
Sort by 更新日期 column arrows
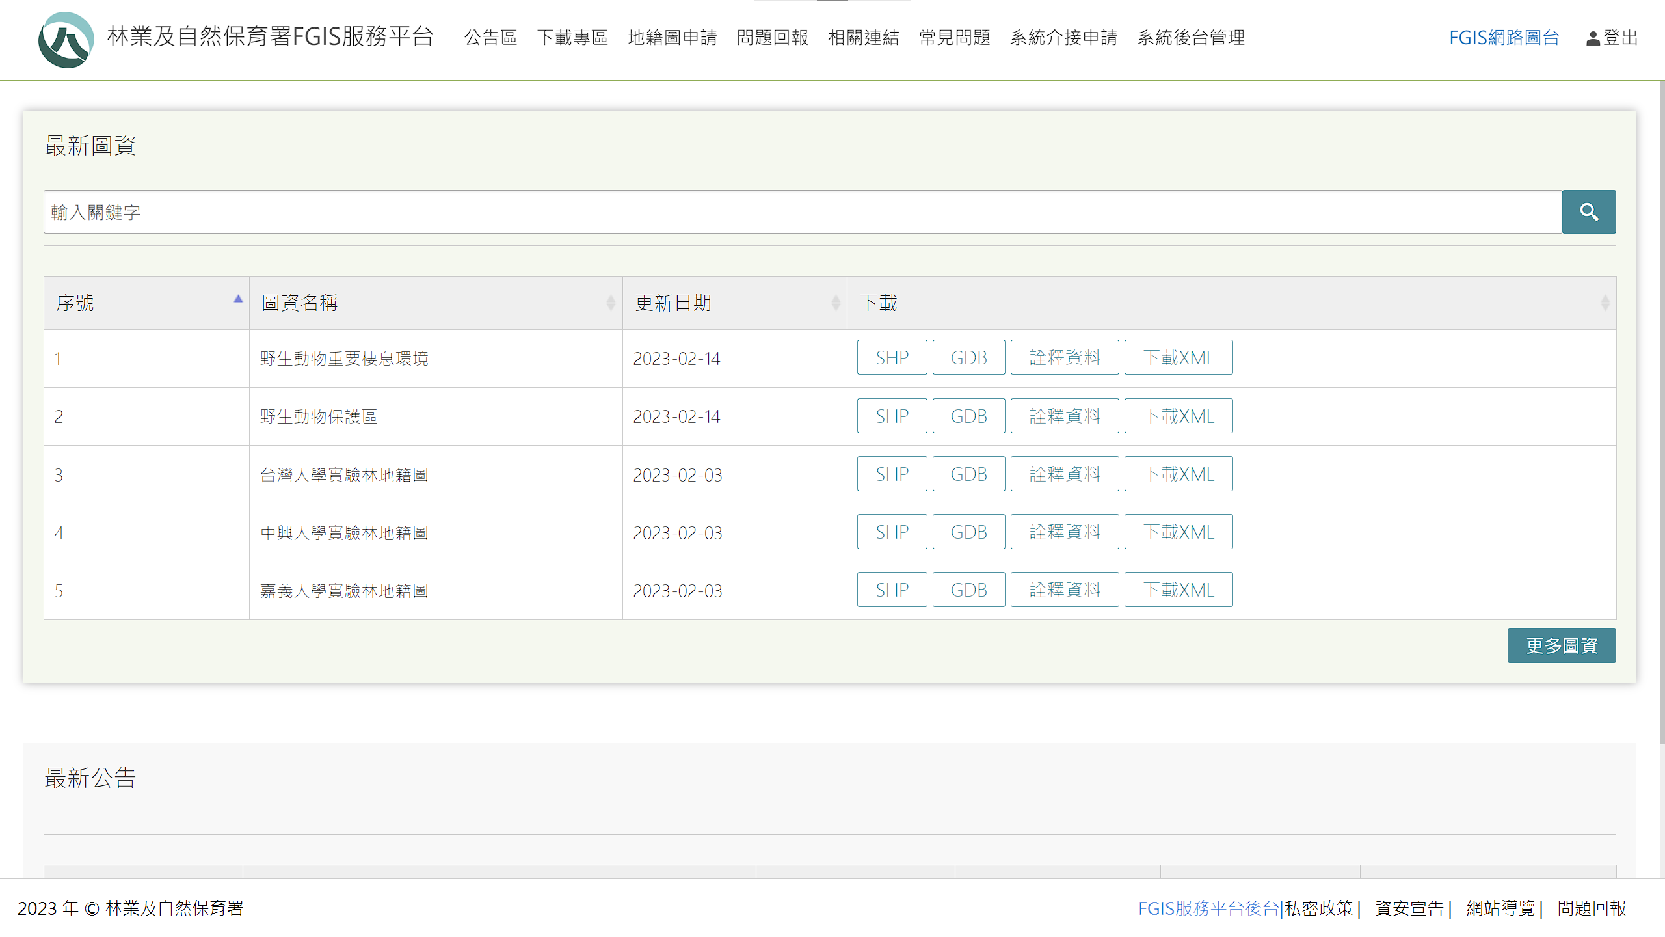click(x=836, y=303)
